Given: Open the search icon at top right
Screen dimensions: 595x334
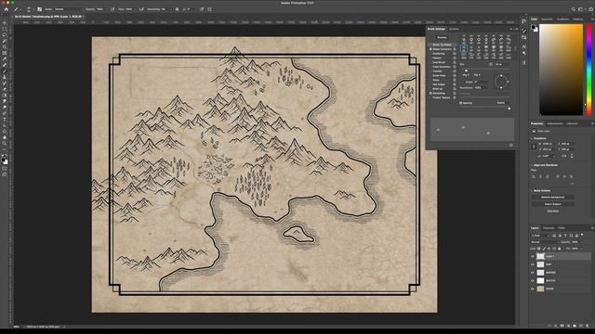Looking at the screenshot, I should coord(574,9).
